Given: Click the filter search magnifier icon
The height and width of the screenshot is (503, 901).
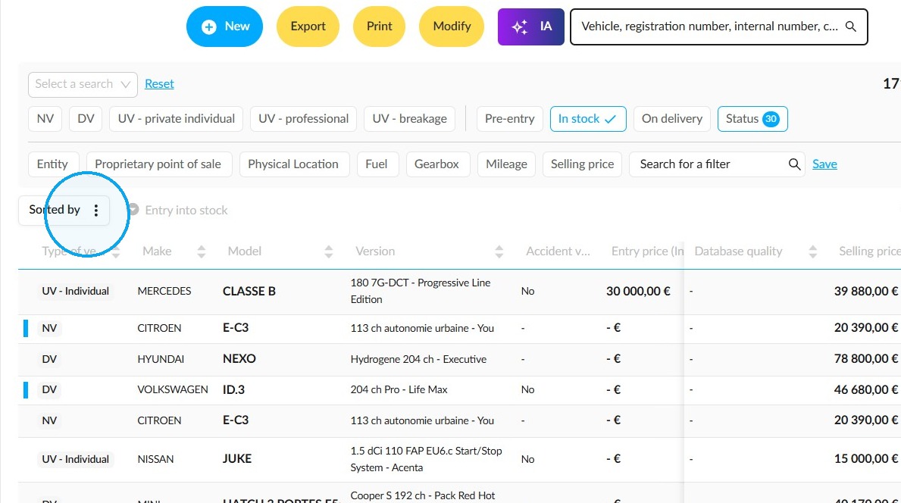Looking at the screenshot, I should point(794,164).
